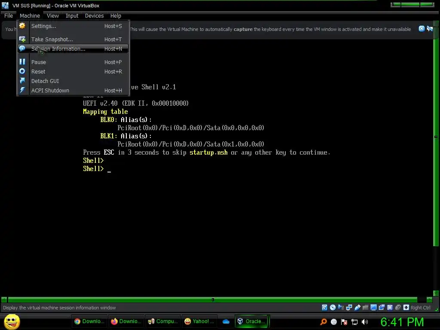Open the View menu
Viewport: 440px width, 330px height.
click(53, 16)
